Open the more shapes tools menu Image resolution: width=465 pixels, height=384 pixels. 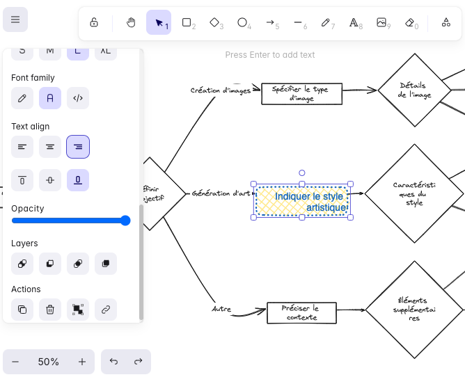[x=446, y=23]
